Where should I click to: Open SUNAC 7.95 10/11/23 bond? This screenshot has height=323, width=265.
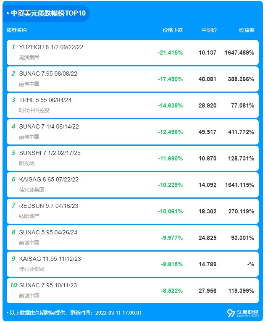coord(133,291)
